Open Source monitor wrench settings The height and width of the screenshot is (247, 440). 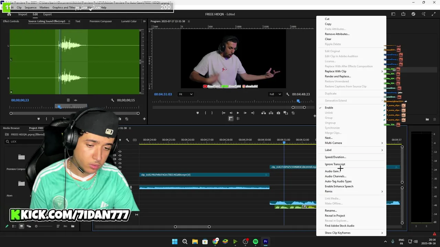pos(112,100)
